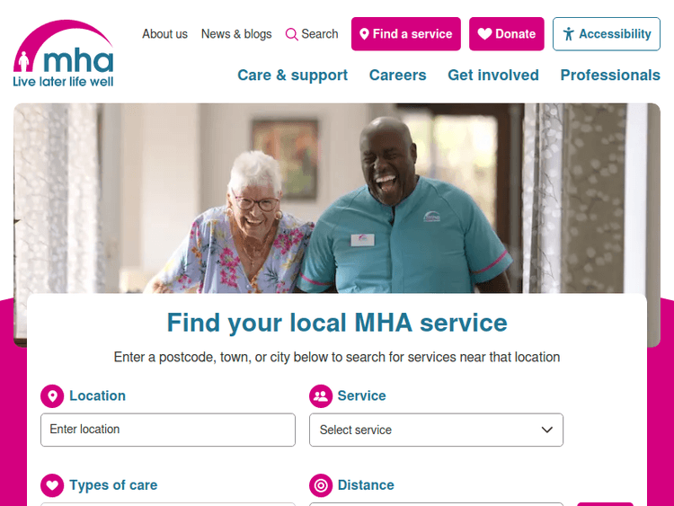Click the Accessibility button
Viewport: 674px width, 506px height.
point(606,34)
